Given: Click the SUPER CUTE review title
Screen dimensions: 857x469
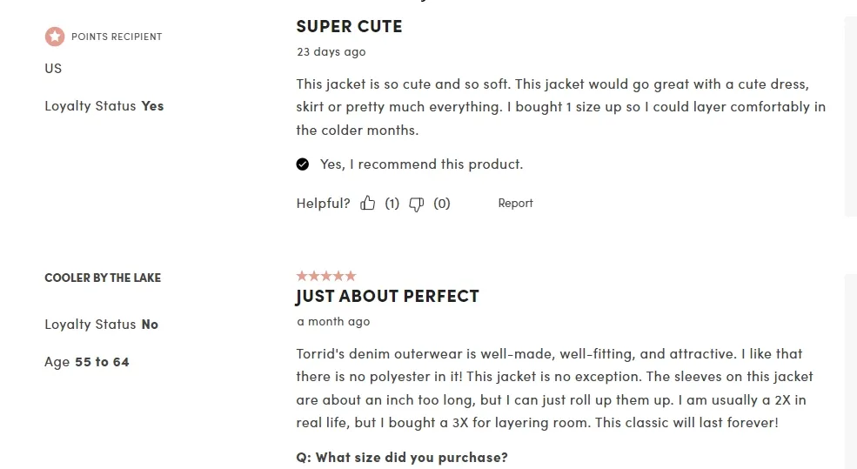Looking at the screenshot, I should coord(349,26).
